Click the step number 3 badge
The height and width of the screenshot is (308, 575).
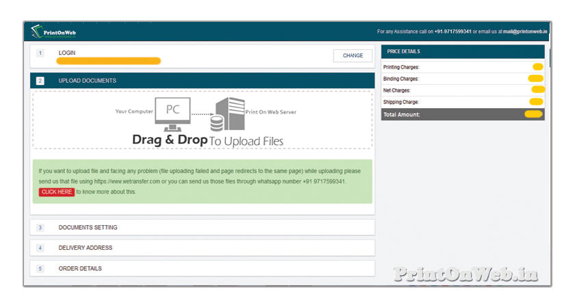pyautogui.click(x=40, y=228)
